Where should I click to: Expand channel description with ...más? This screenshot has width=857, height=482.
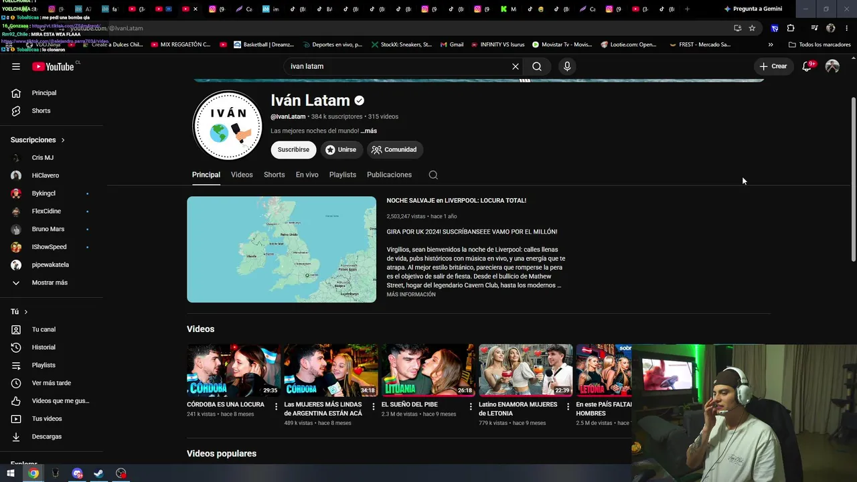[x=369, y=131]
